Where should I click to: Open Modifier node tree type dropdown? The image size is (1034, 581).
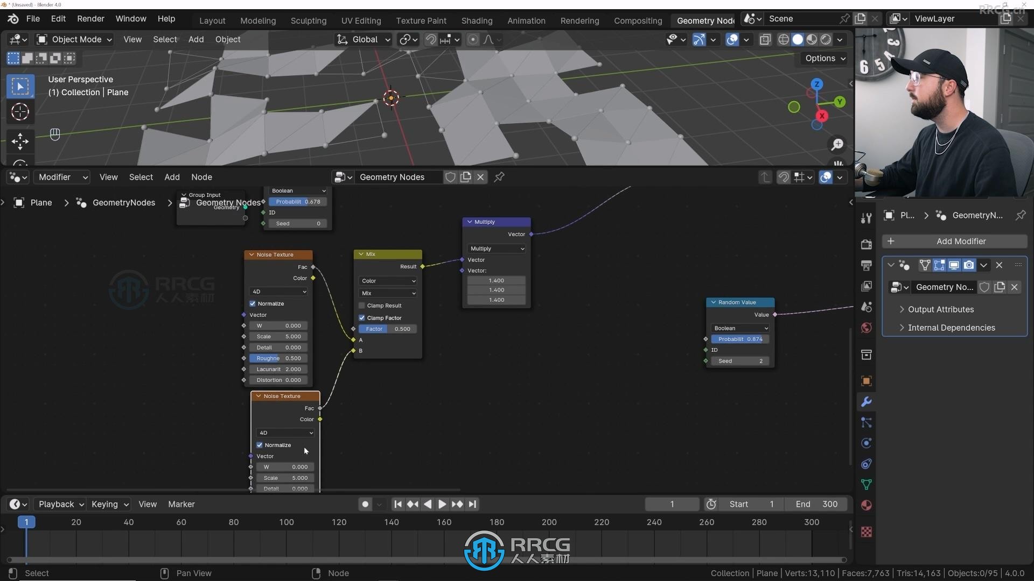[61, 177]
